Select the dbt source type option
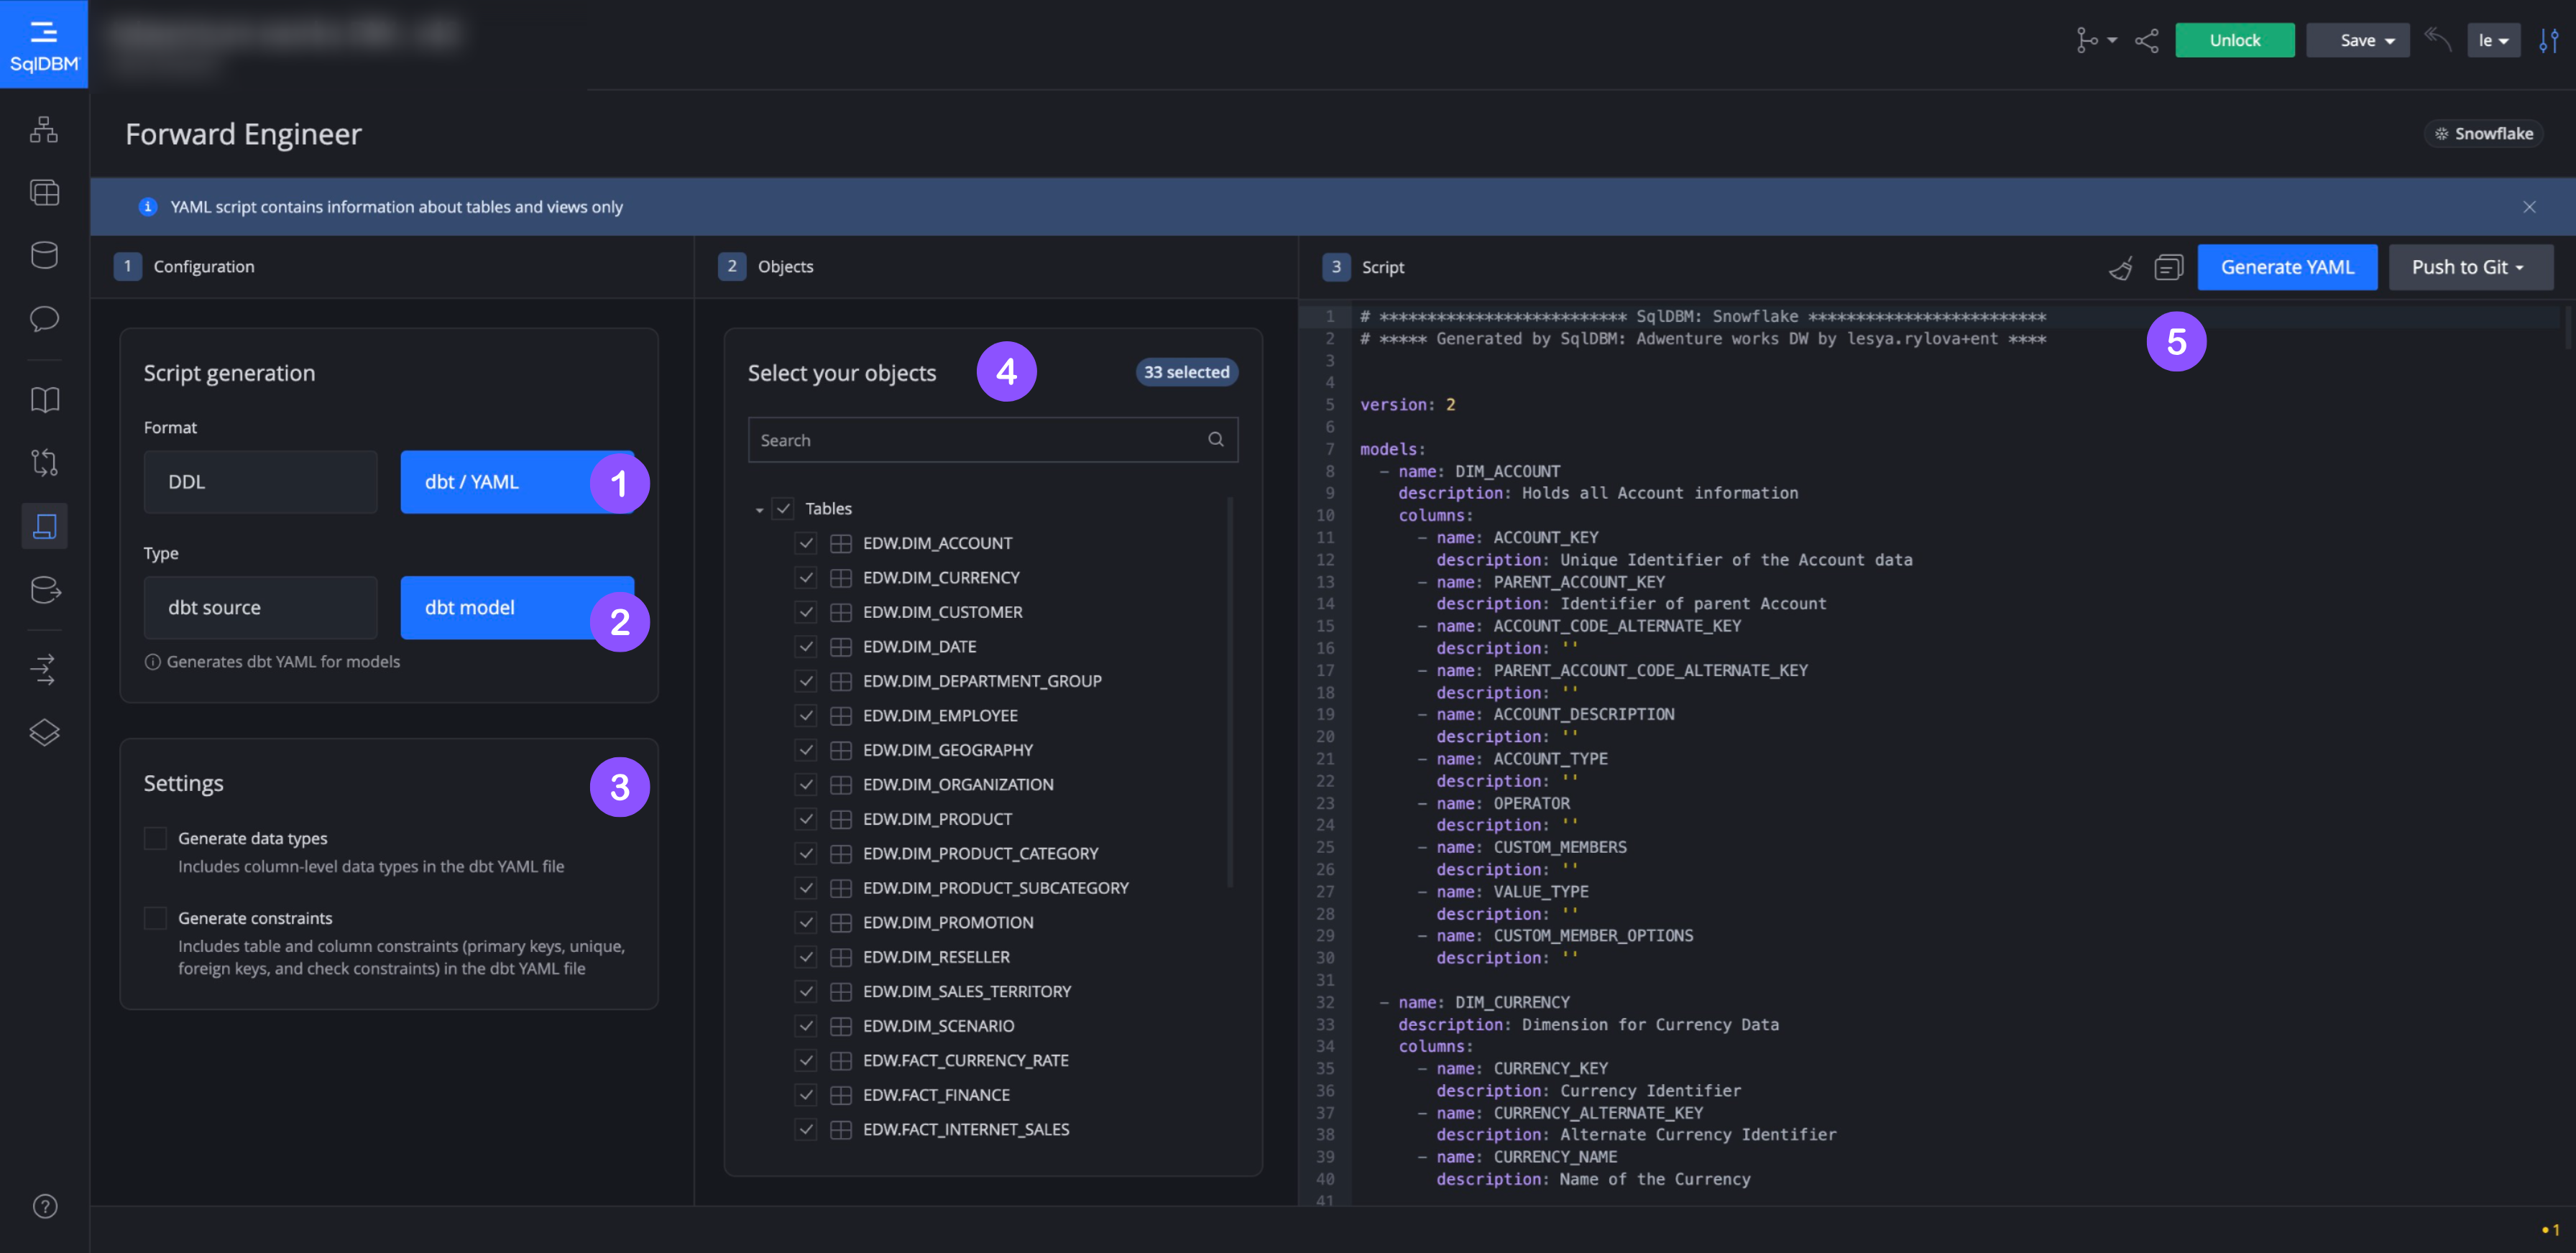This screenshot has height=1253, width=2576. (260, 608)
